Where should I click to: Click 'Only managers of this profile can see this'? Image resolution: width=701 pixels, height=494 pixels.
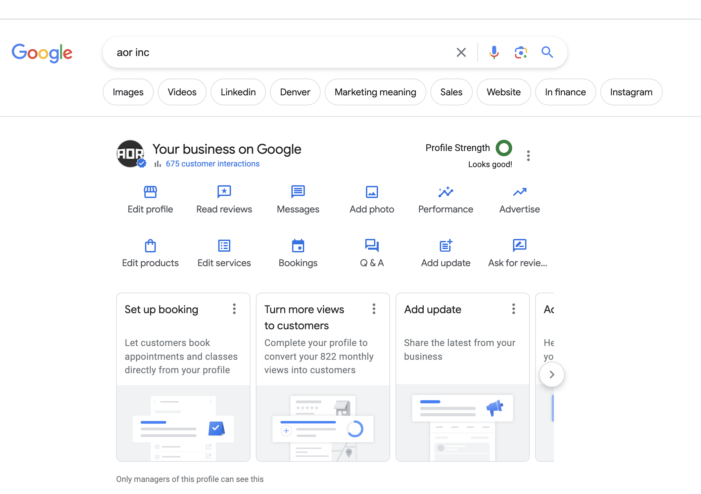click(x=190, y=479)
